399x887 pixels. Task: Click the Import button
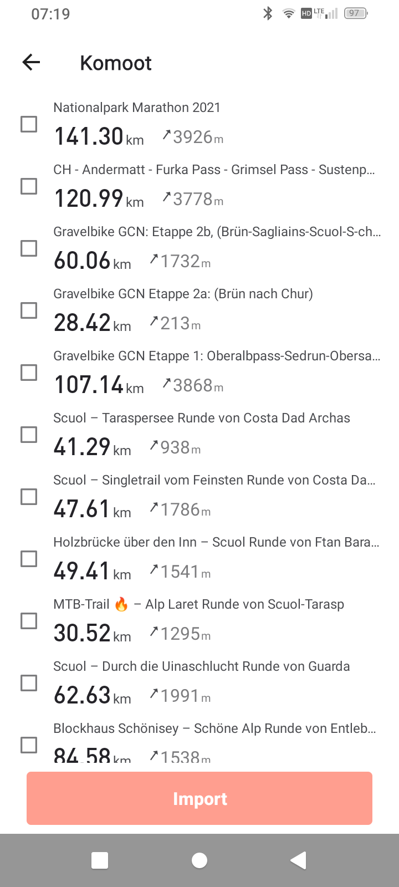pyautogui.click(x=199, y=798)
